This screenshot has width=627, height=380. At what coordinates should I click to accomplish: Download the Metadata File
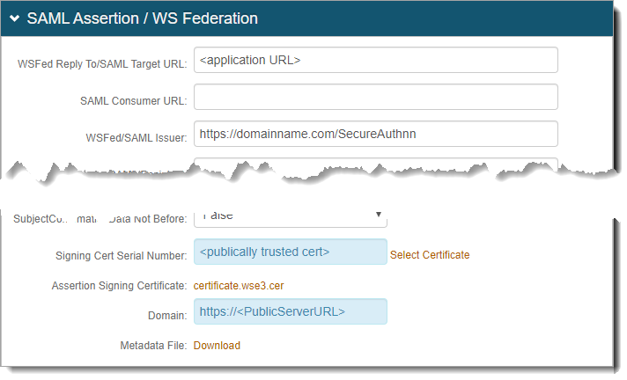point(217,346)
